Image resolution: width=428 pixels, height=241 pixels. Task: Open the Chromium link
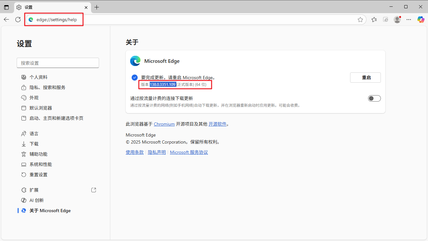point(164,124)
